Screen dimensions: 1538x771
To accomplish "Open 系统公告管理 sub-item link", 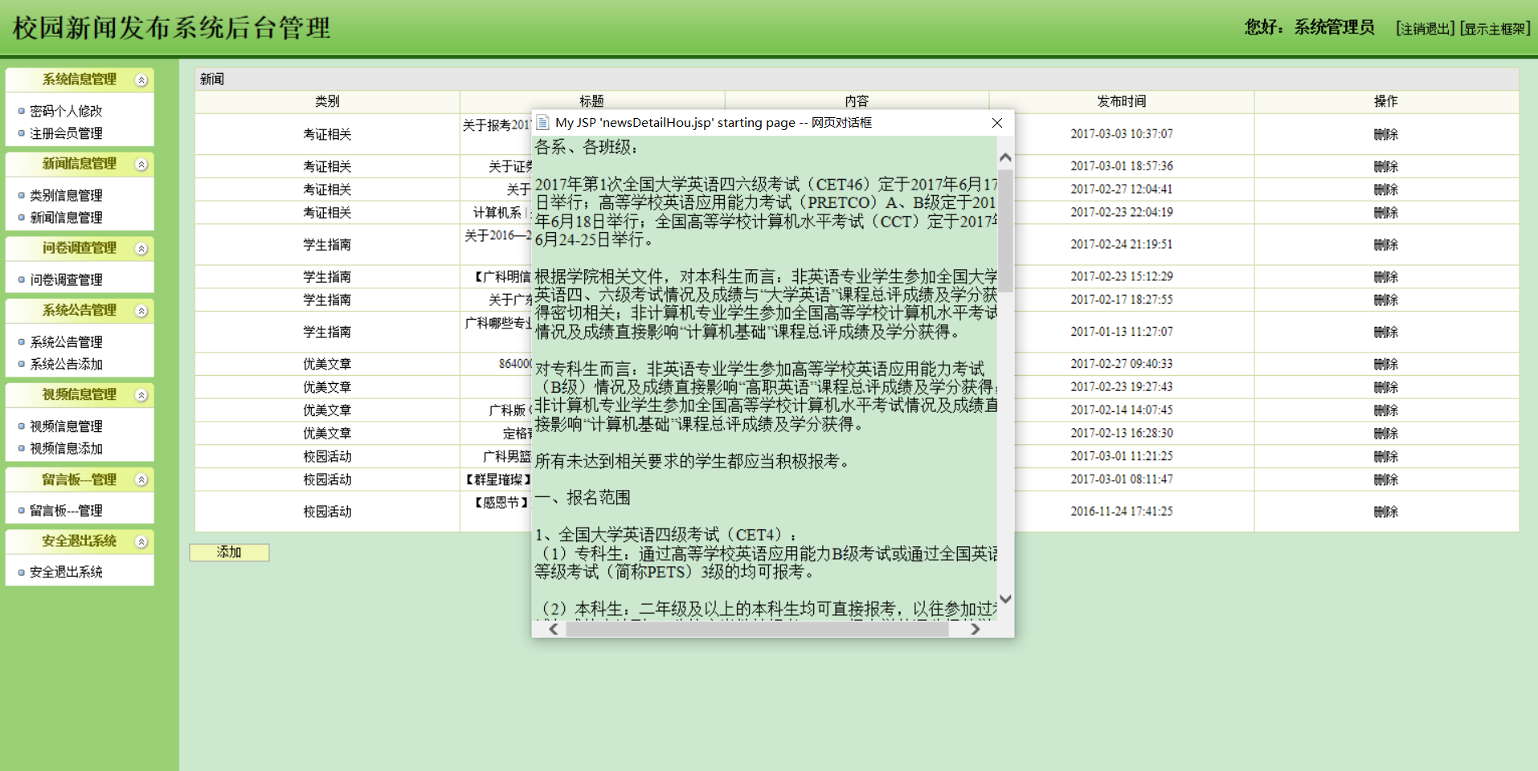I will tap(66, 342).
